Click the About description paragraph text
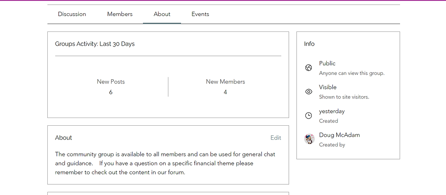446x195 pixels. (x=165, y=163)
